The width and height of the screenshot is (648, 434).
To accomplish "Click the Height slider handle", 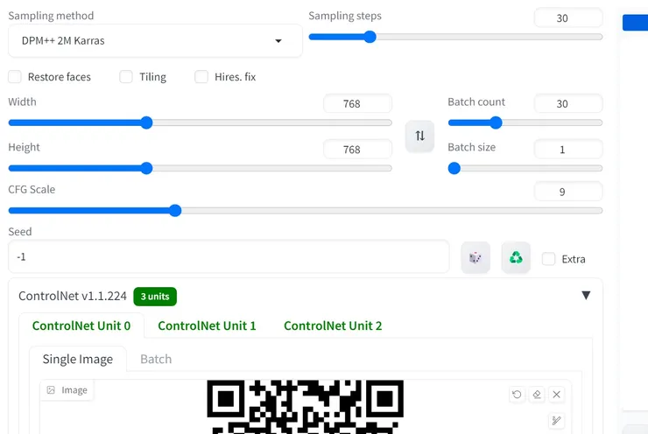I will point(146,168).
